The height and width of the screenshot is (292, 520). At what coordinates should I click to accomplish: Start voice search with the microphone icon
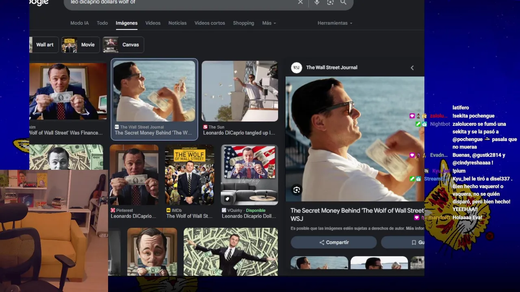tap(317, 2)
